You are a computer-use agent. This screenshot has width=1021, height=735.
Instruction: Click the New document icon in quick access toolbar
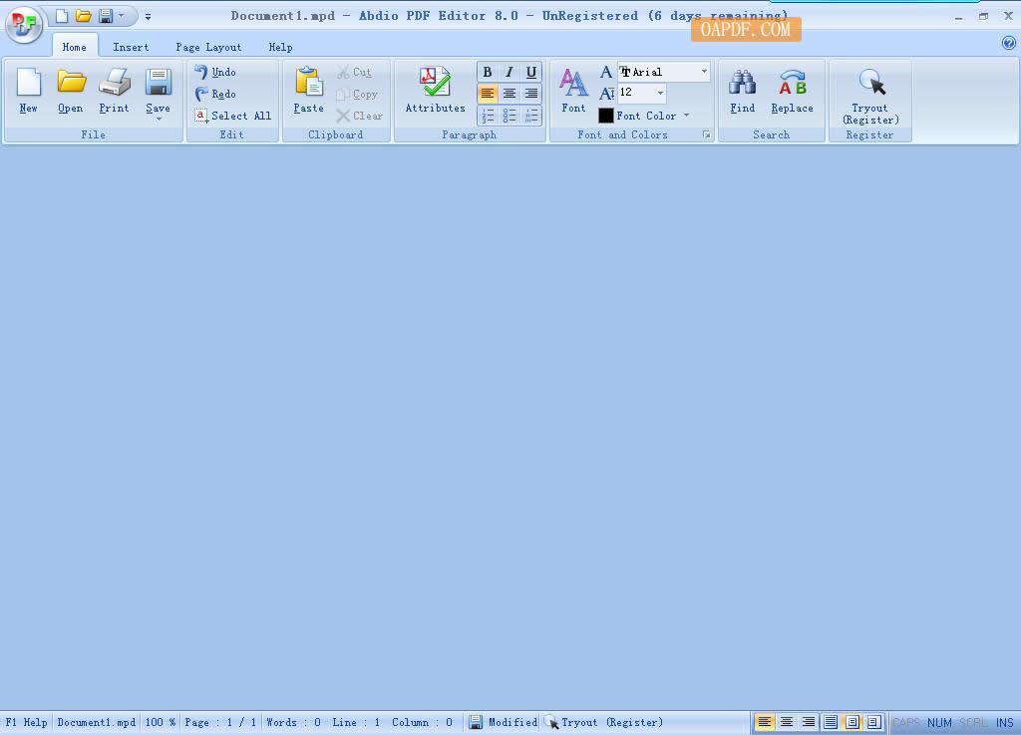tap(62, 16)
